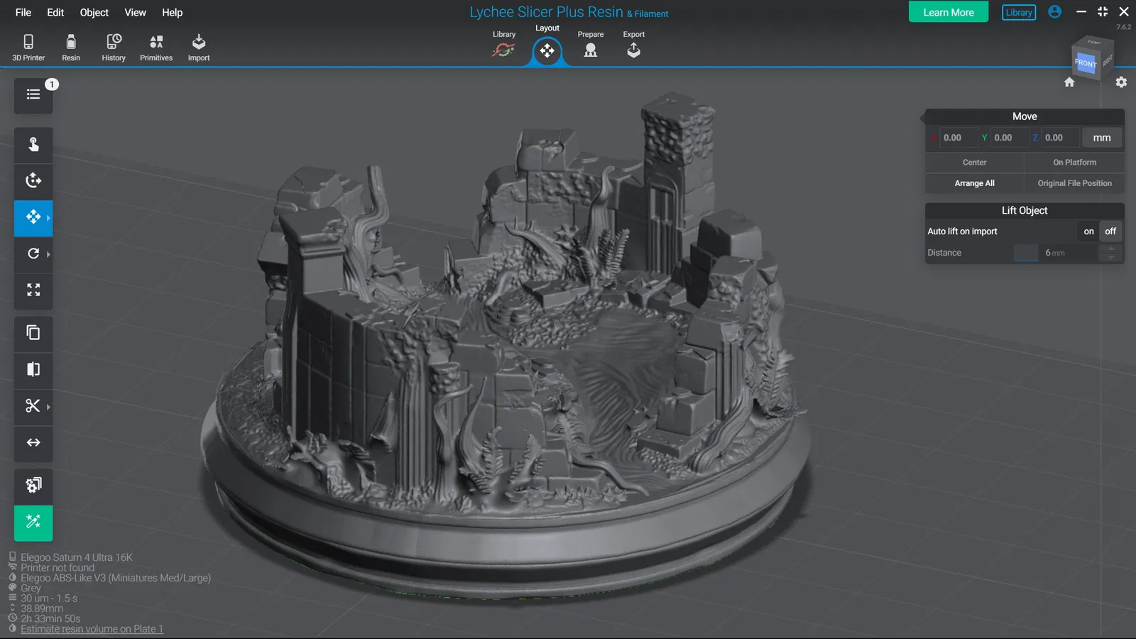Select the horizontal double-arrow measure tool
Screen dimensions: 1136x639
click(33, 443)
